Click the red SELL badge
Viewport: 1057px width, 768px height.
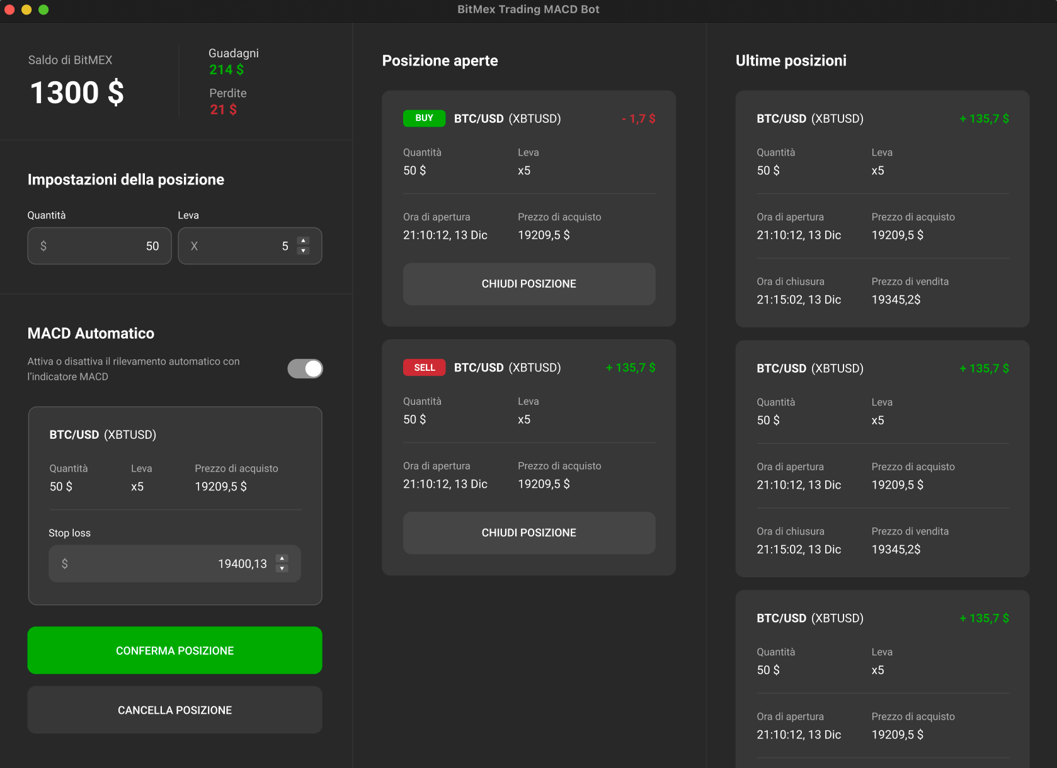[424, 368]
